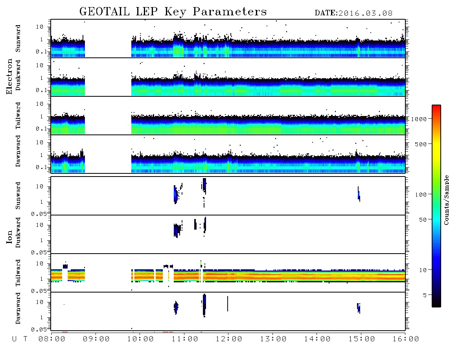Click the rainbow Counts/Sample color bar
Screen dimensions: 449x346
tap(436, 206)
